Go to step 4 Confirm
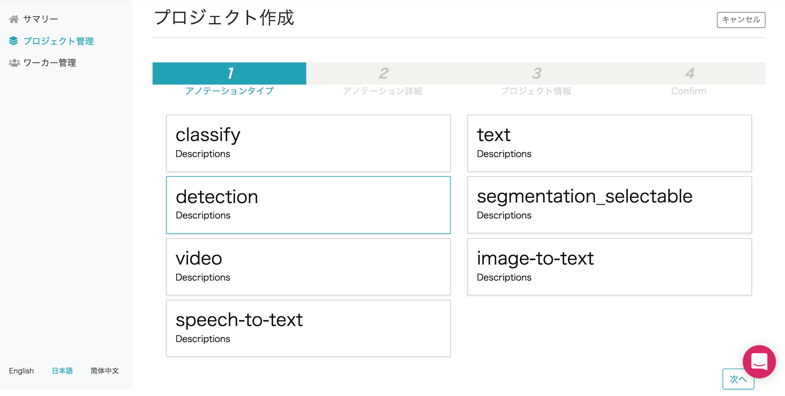 689,74
